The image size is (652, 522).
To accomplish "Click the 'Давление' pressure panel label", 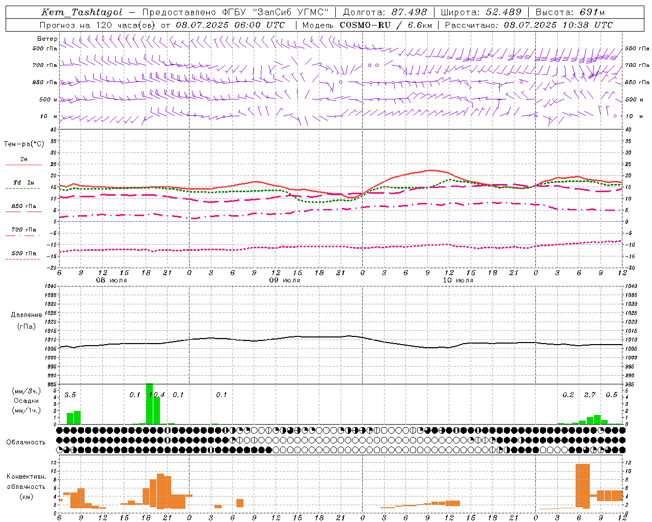I will click(x=26, y=315).
